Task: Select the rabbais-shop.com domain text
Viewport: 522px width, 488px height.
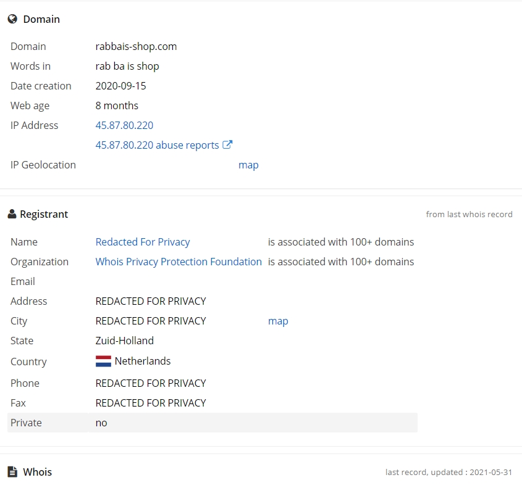Action: click(136, 46)
